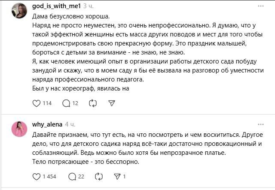The image size is (275, 190).
Task: View the 114 likes count
Action: pos(47,103)
